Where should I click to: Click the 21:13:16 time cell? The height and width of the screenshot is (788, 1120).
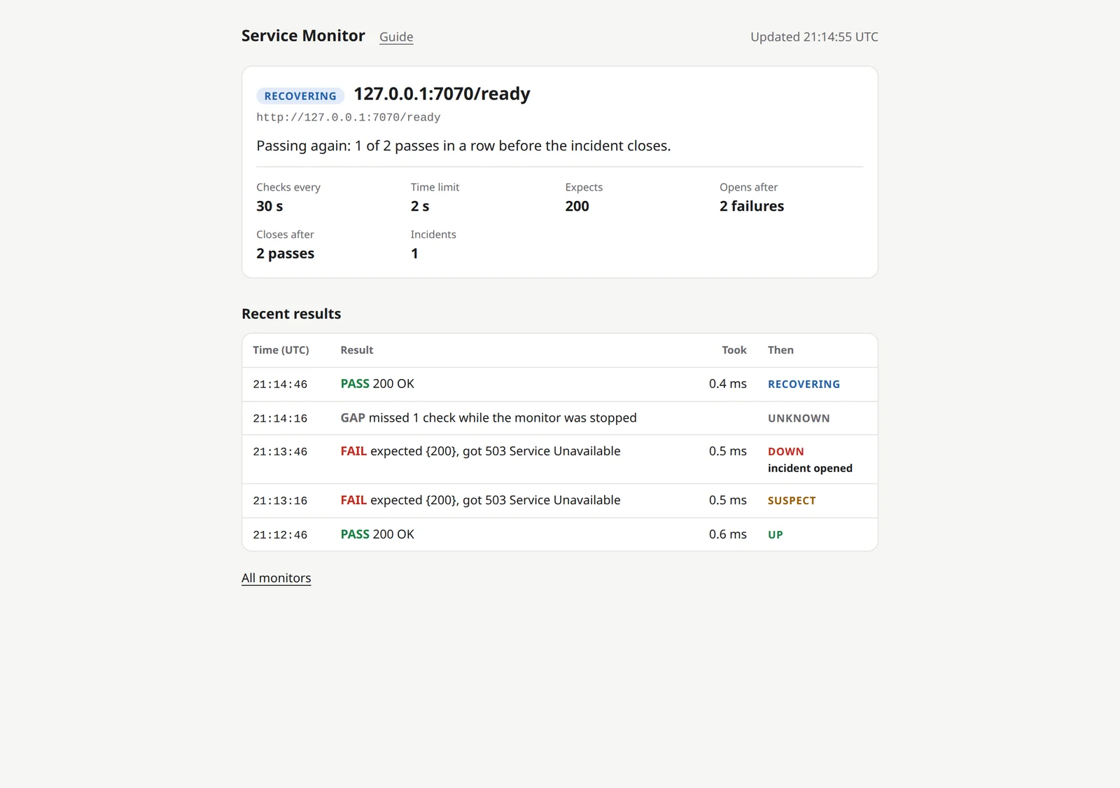(x=280, y=502)
